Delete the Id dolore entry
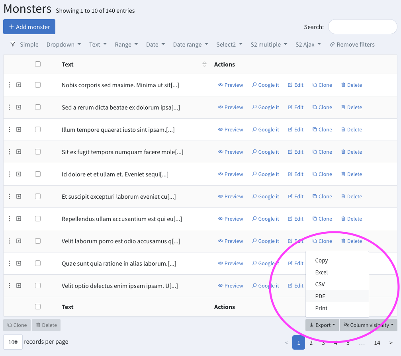Screen dimensions: 401x356 352,174
